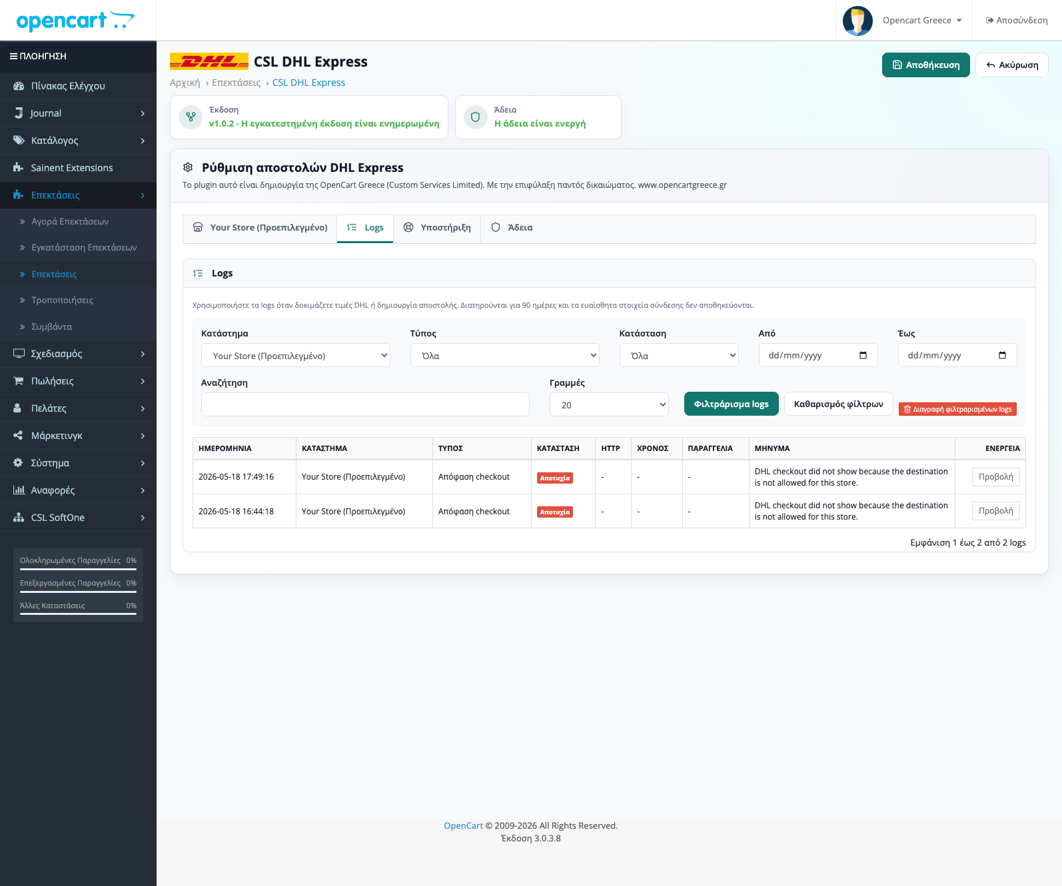Image resolution: width=1062 pixels, height=886 pixels.
Task: Click the Επεκτάσεις breadcrumb link
Action: click(236, 83)
